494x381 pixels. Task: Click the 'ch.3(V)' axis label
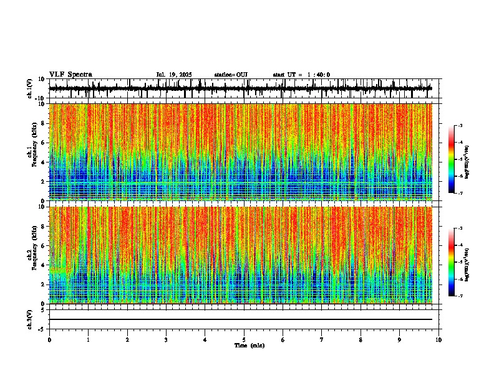pyautogui.click(x=30, y=320)
